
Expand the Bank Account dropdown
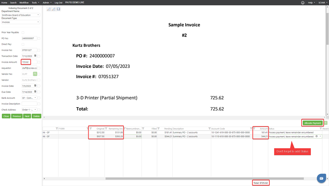pyautogui.click(x=29, y=98)
